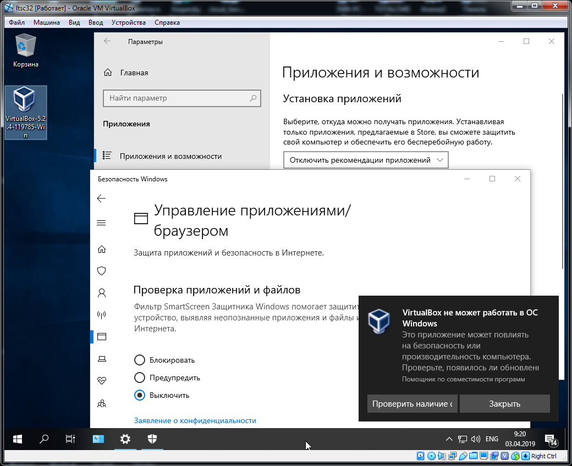Select Приложения и возможности in settings sidebar
The image size is (572, 466).
[182, 156]
